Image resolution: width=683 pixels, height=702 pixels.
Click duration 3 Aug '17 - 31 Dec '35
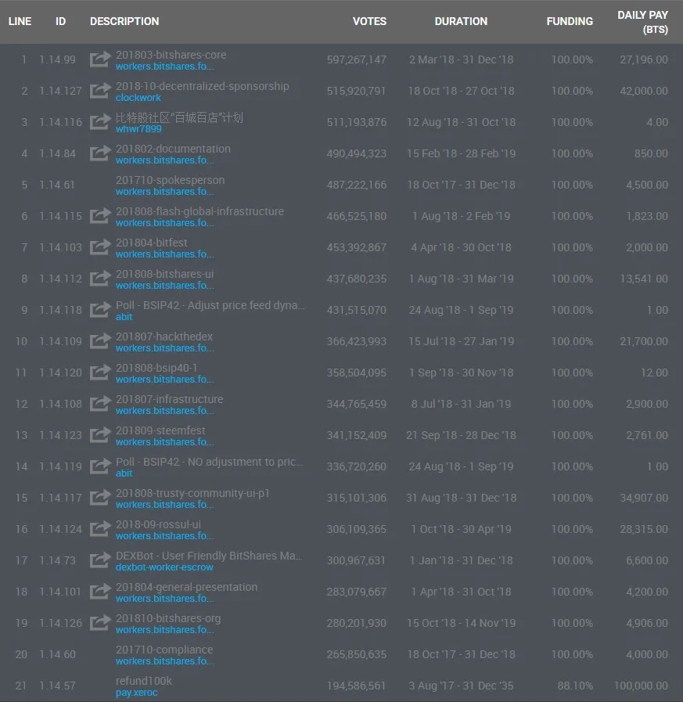pyautogui.click(x=461, y=686)
